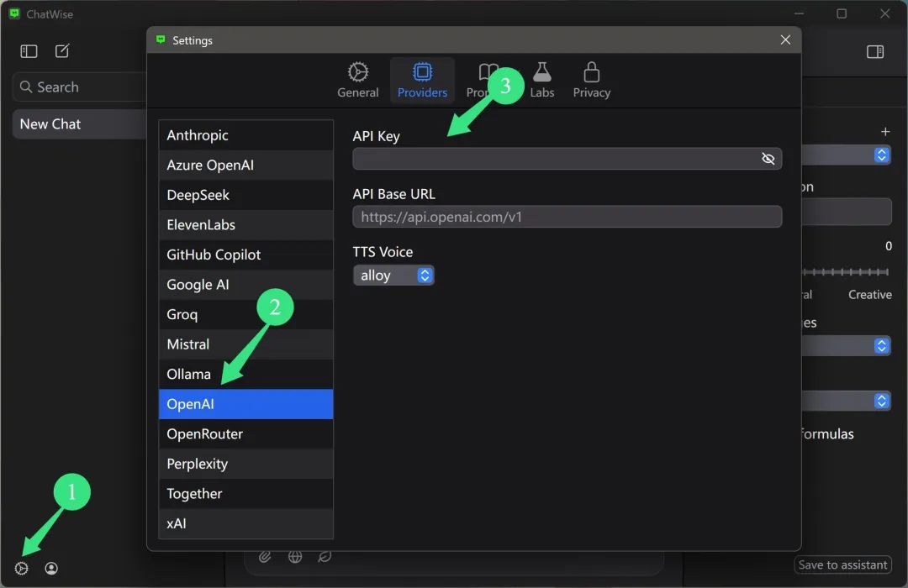Select Google AI provider
Viewport: 908px width, 588px height.
[x=246, y=285]
